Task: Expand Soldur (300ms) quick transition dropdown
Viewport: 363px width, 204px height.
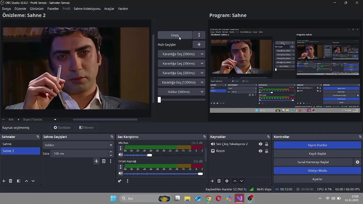Action: pyautogui.click(x=202, y=92)
